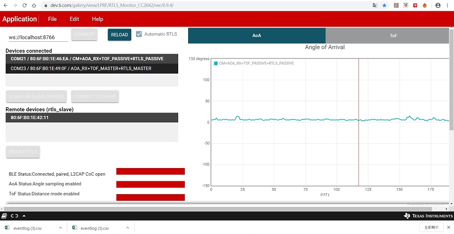Screen dimensions: 454x234
Task: Open the log book icon in bottom bar
Action: tap(4, 216)
